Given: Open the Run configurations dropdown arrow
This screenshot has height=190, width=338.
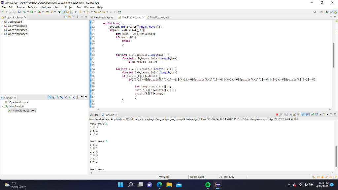Looking at the screenshot, I should [x=35, y=12].
